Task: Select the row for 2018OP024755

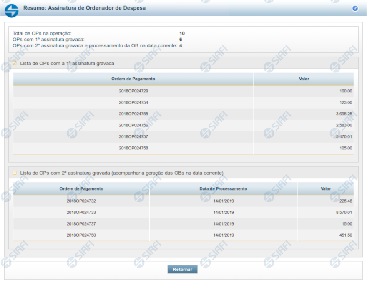Action: click(x=133, y=114)
